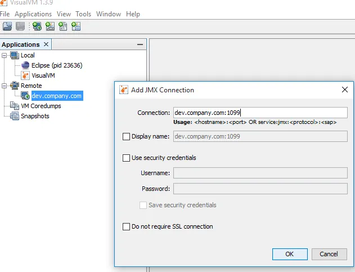Click the VisualVM icon in Applications tree
The width and height of the screenshot is (355, 272).
pyautogui.click(x=25, y=75)
